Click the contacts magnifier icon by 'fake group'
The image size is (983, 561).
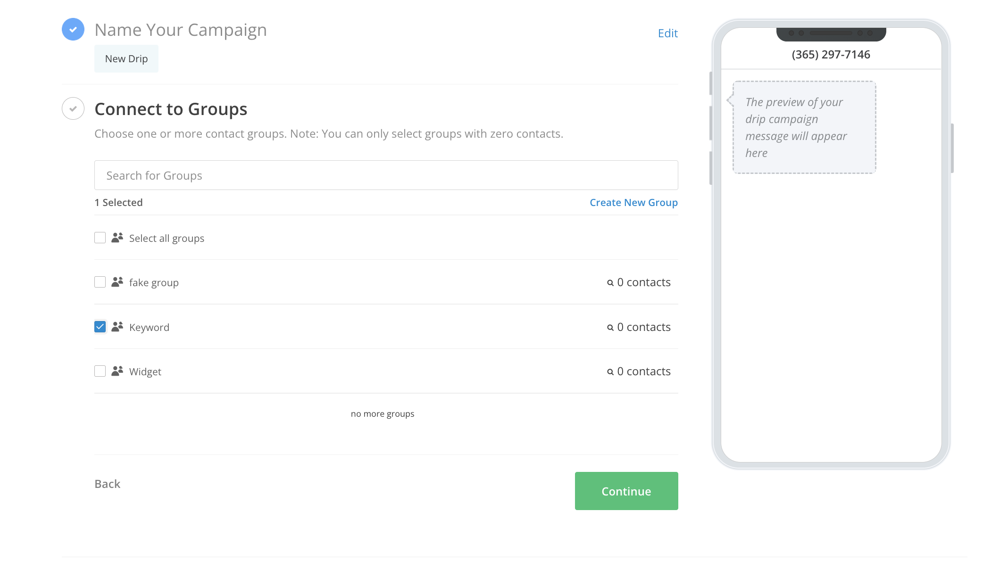[x=609, y=282]
